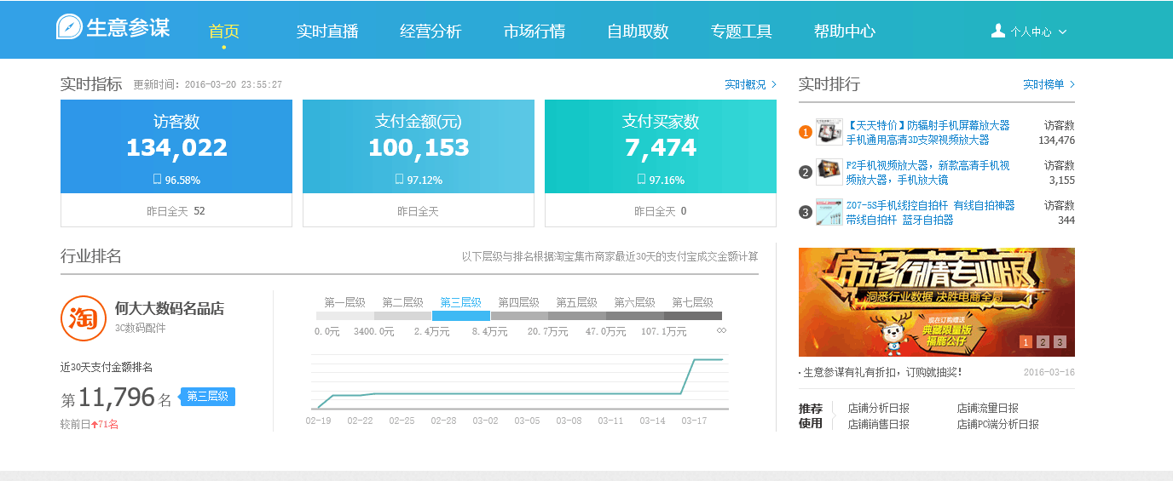Click the 11,796 ranking number
Screen dimensions: 1173x481
pos(117,398)
